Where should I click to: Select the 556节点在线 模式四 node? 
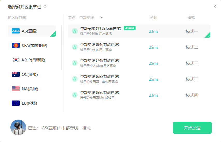[x=139, y=95]
